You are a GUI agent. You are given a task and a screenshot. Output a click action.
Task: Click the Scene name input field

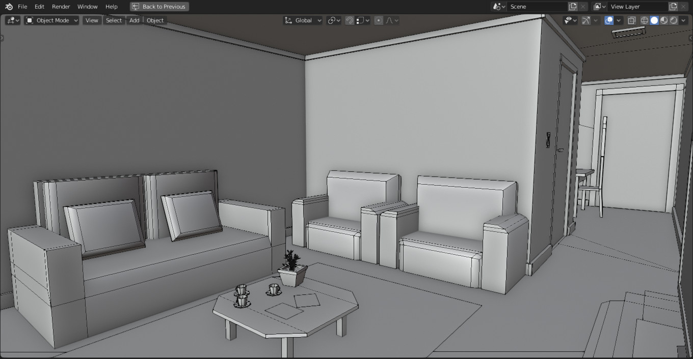535,6
